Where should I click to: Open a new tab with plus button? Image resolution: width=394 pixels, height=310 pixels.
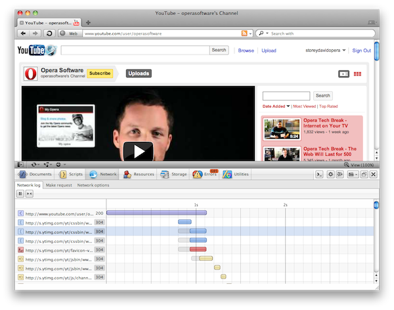88,22
